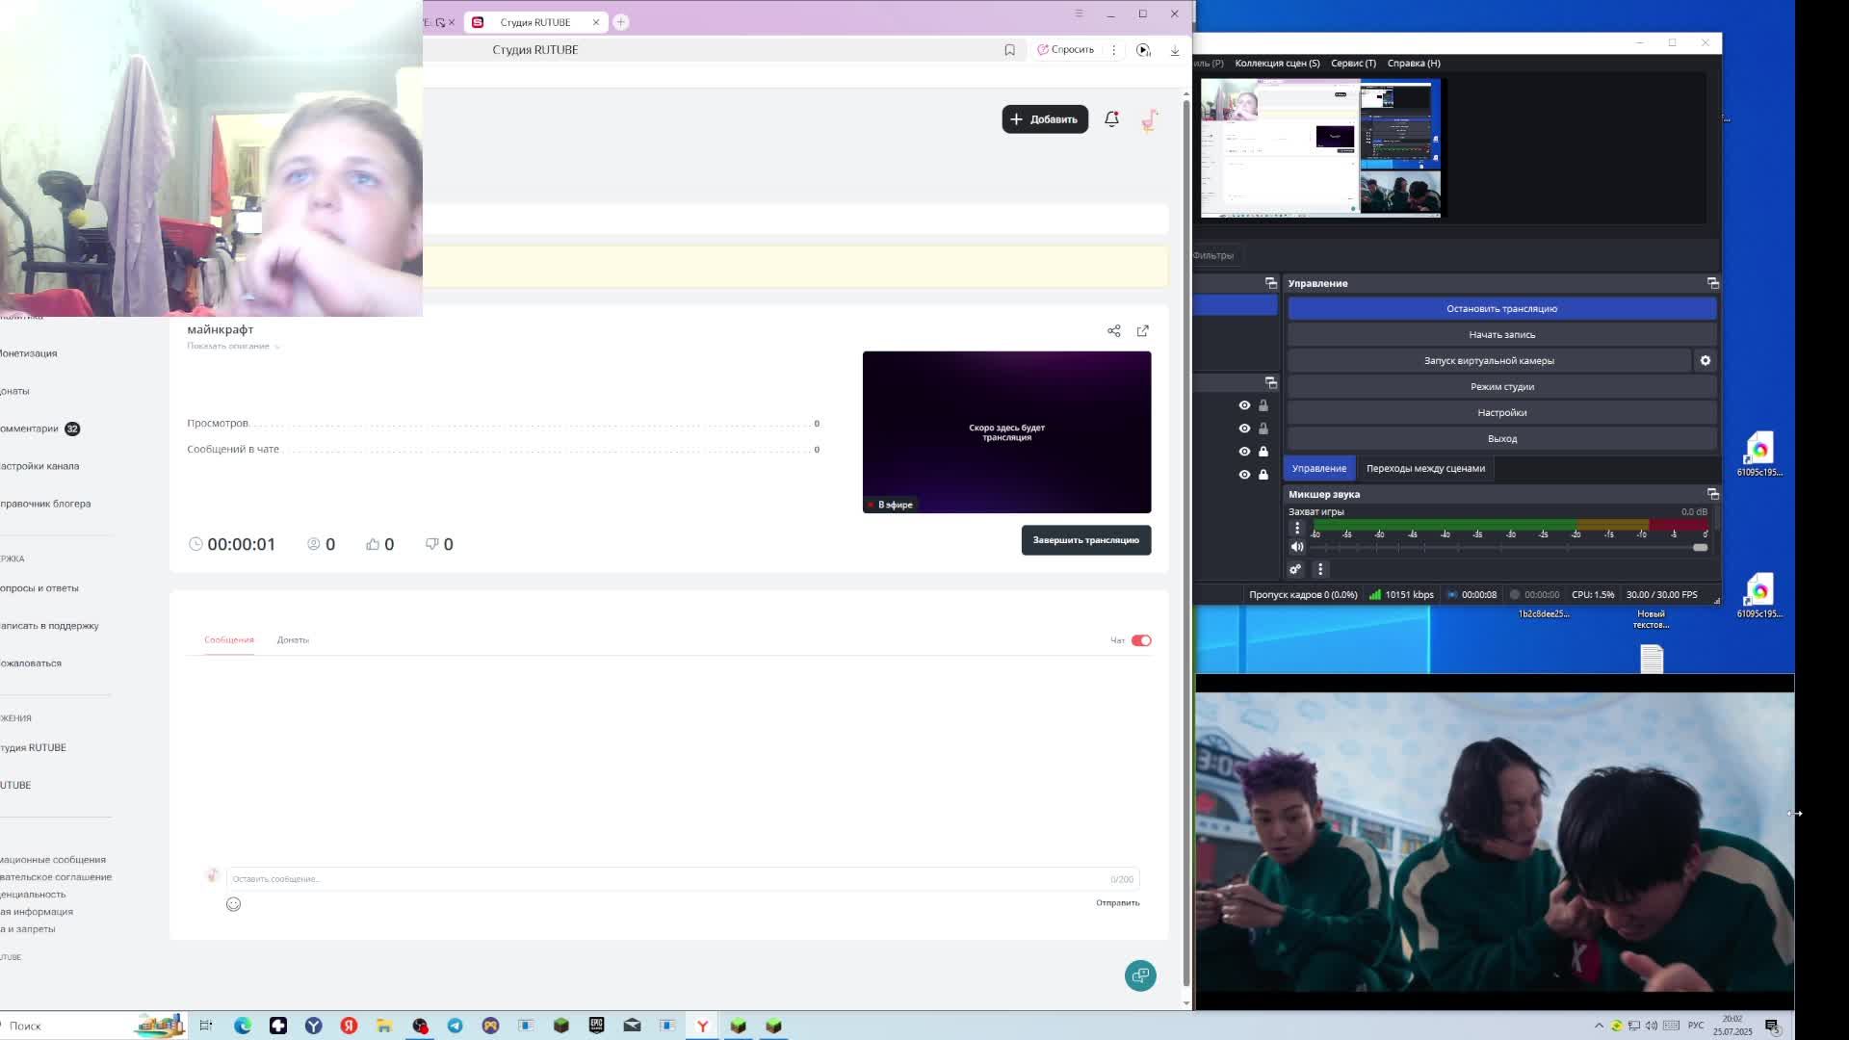Mute the Захват игры audio with the speaker icon
The image size is (1849, 1040).
pyautogui.click(x=1296, y=547)
